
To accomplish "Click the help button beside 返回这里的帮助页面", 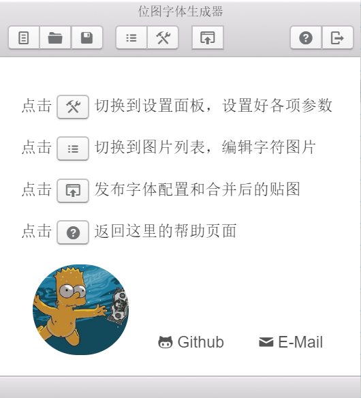I will (x=73, y=232).
